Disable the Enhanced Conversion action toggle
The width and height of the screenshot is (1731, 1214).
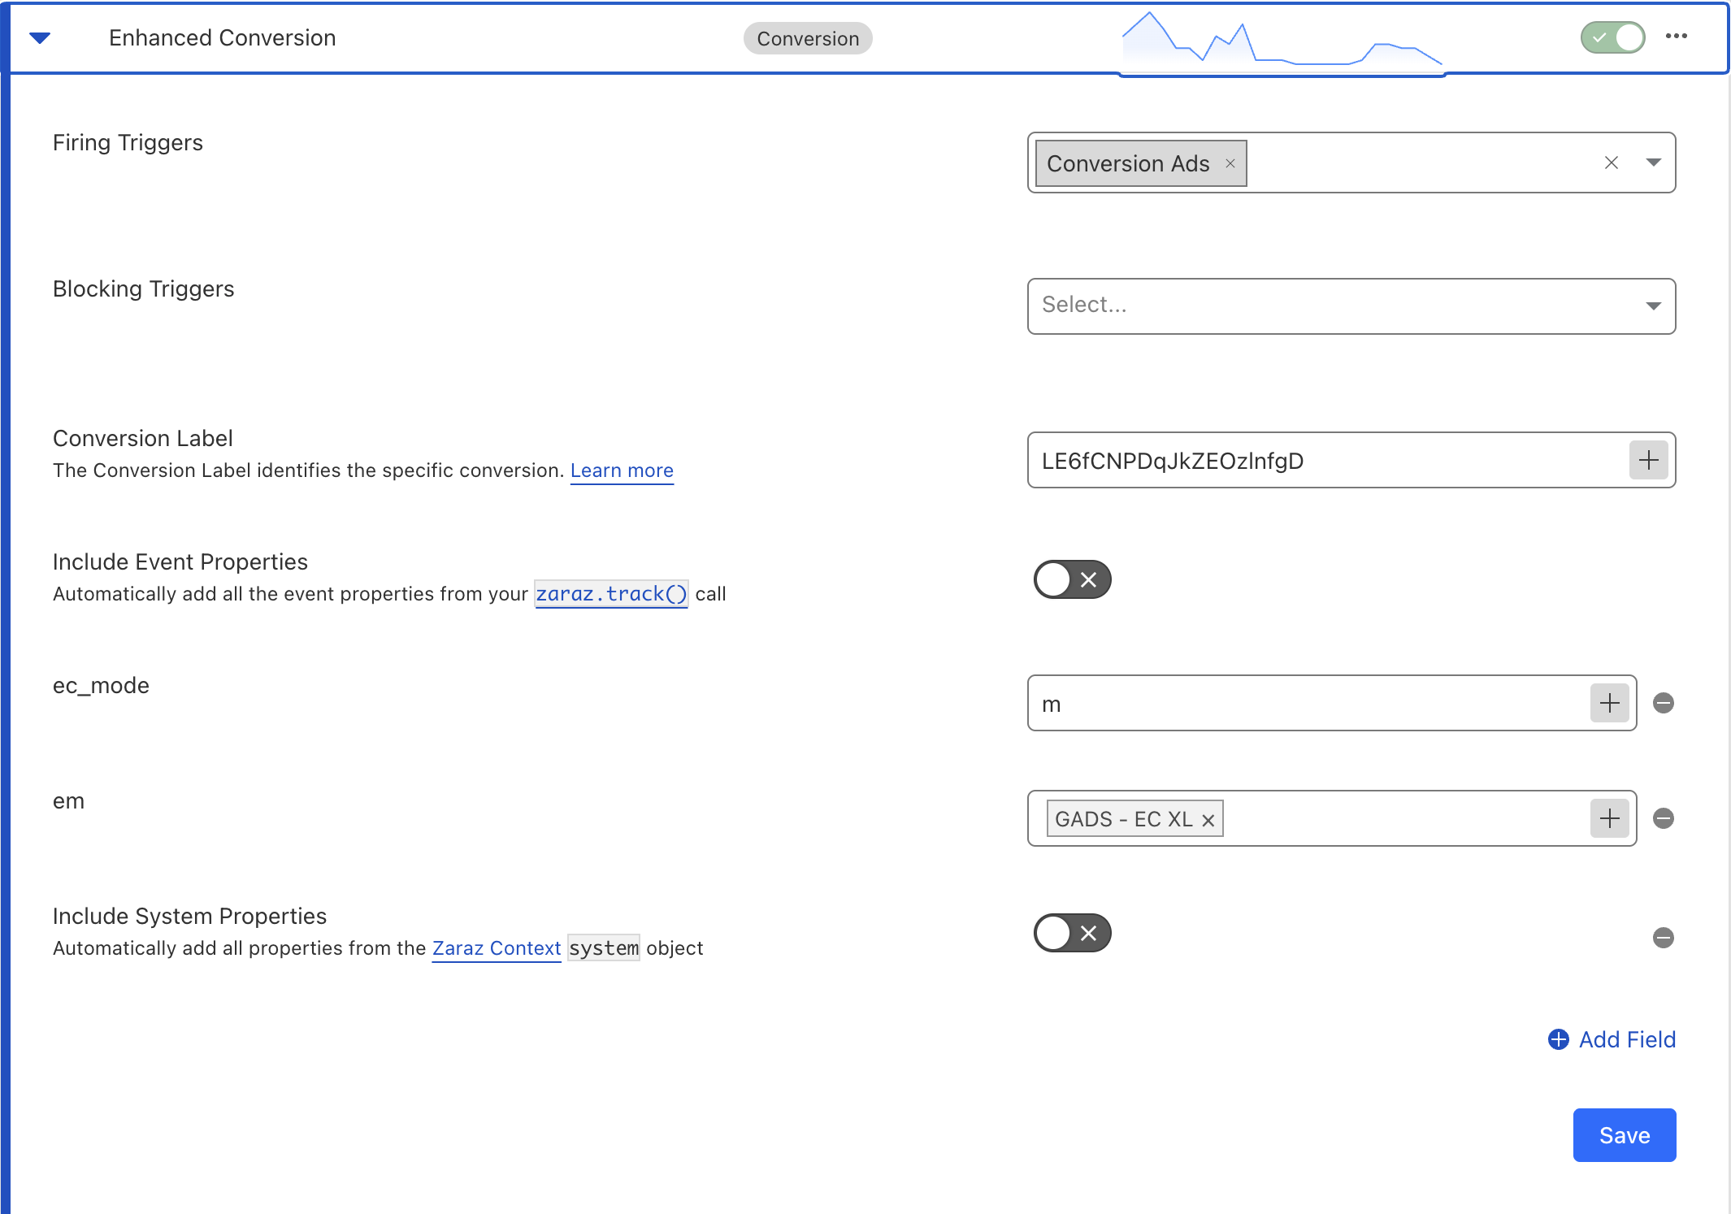click(x=1612, y=37)
